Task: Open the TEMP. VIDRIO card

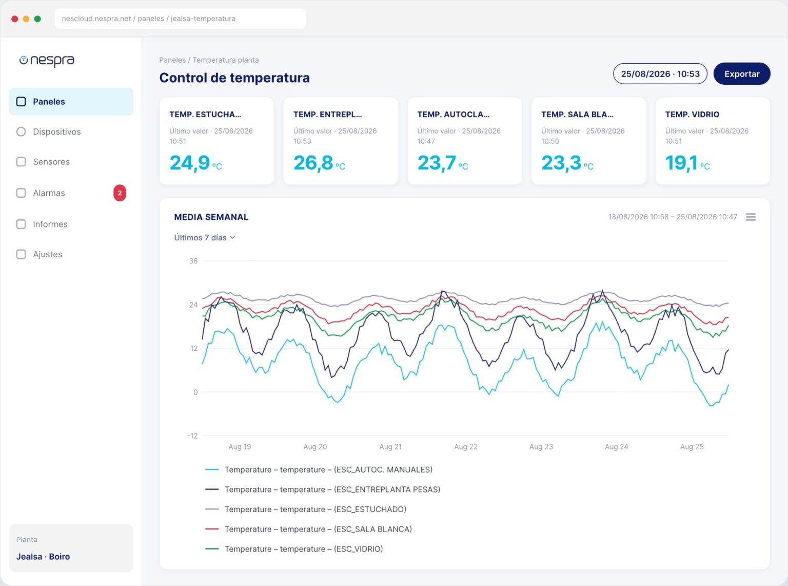Action: [713, 141]
